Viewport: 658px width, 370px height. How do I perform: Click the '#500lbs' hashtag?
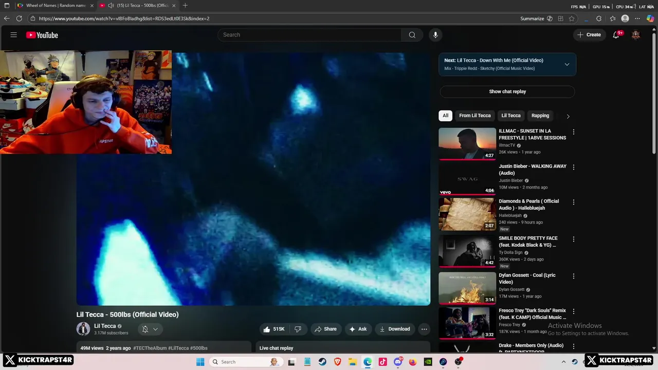[199, 348]
